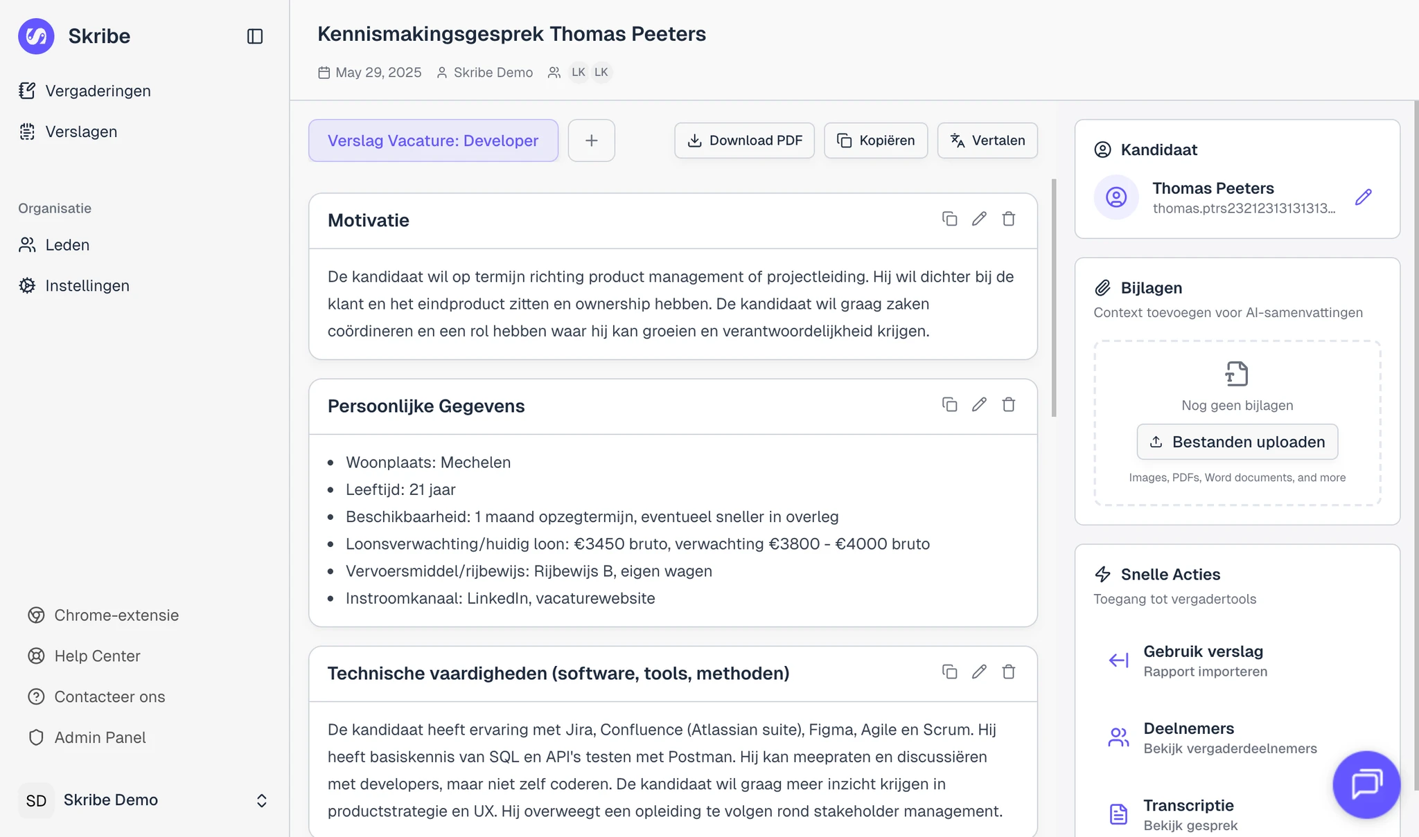Toggle the sidebar collapse icon
The image size is (1419, 837).
(255, 36)
